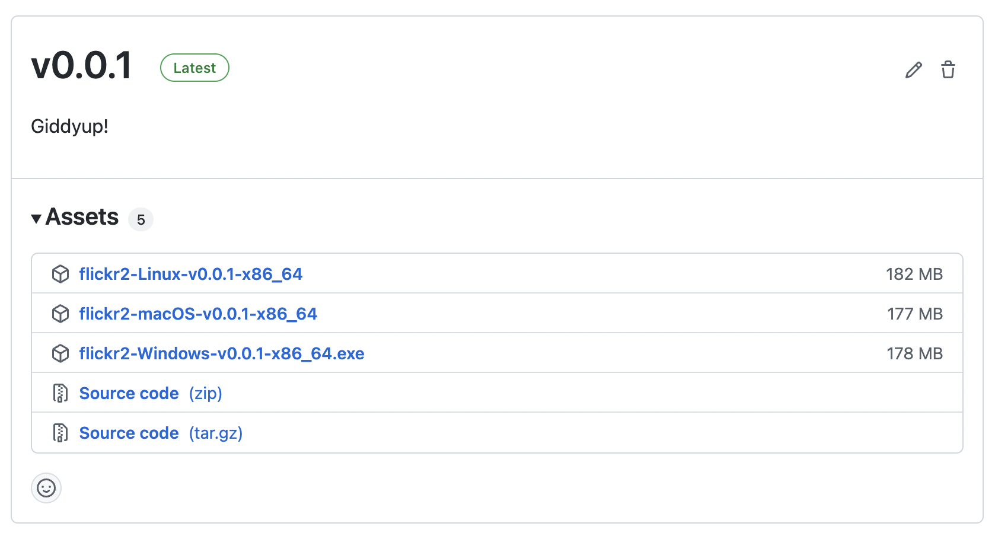Click zip file icon beside Source code (zip)
Viewport: 995px width, 536px height.
pos(60,393)
